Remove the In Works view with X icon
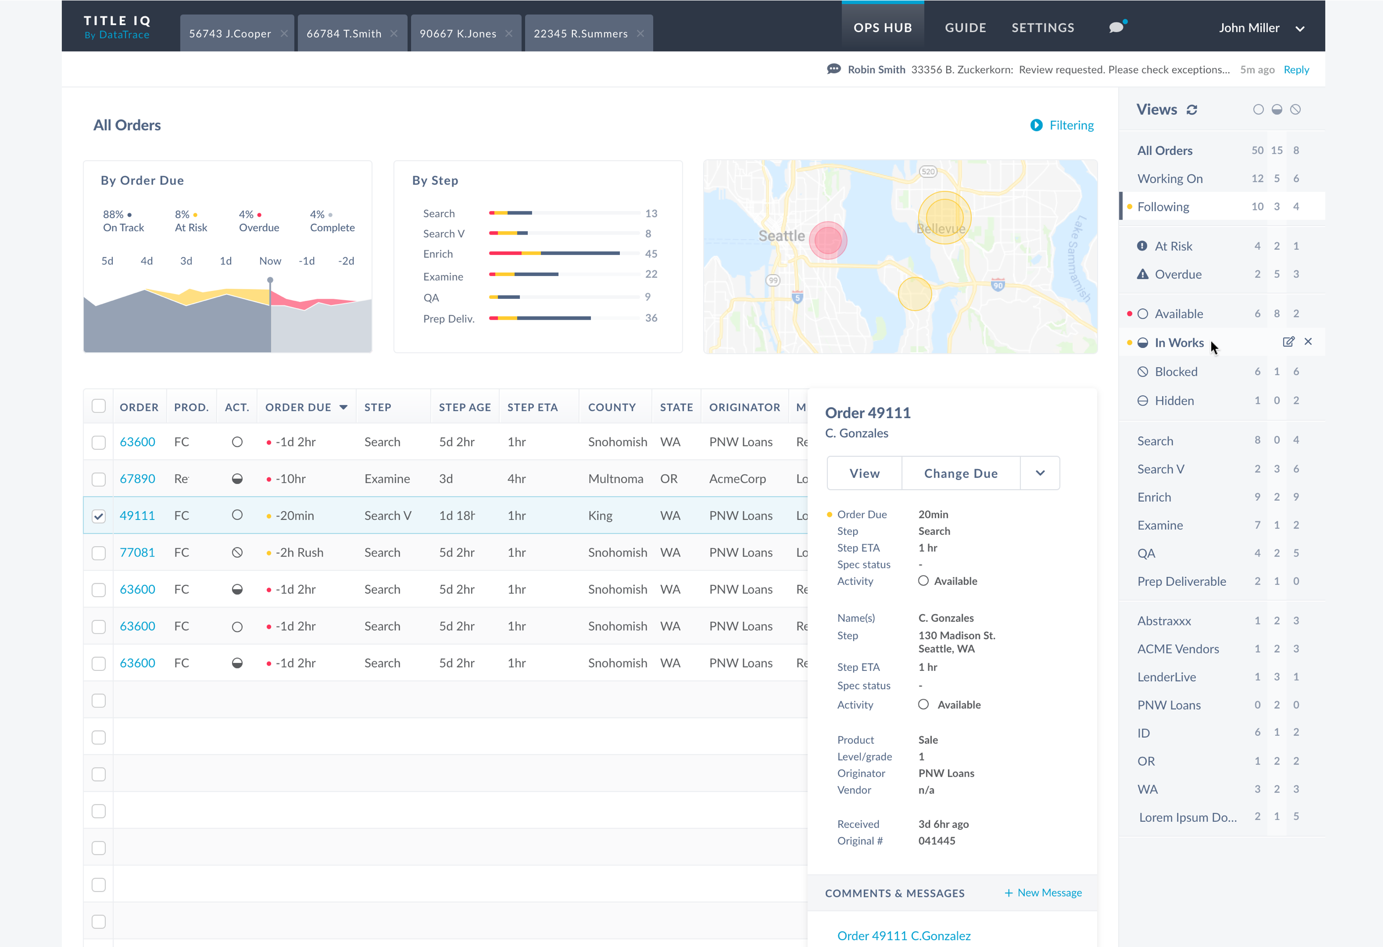1383x947 pixels. [x=1308, y=342]
